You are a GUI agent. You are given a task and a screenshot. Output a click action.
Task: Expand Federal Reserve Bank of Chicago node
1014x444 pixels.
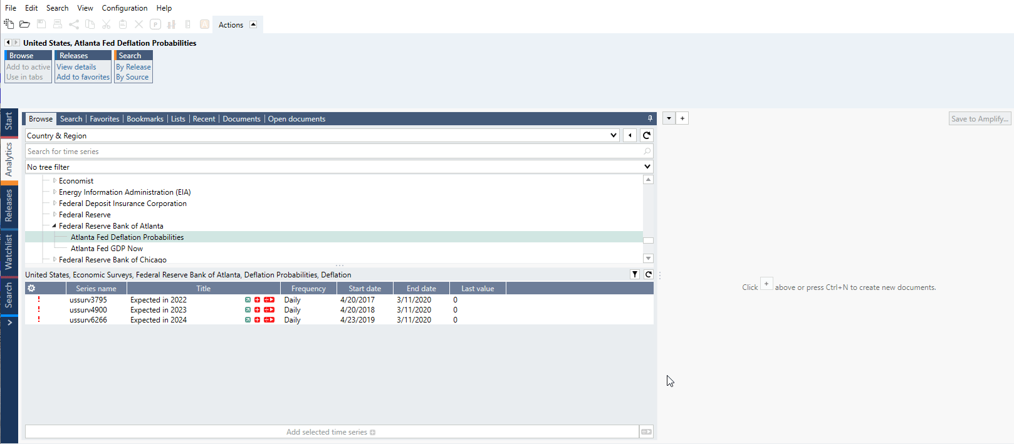(55, 259)
